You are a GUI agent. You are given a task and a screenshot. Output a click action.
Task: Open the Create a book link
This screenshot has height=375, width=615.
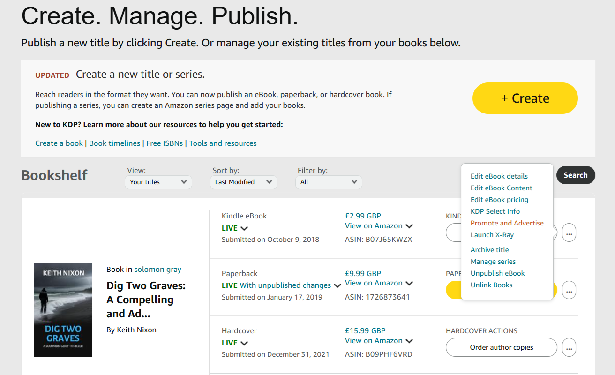coord(59,143)
